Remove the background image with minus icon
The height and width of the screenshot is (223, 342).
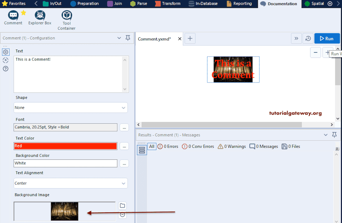pyautogui.click(x=122, y=215)
